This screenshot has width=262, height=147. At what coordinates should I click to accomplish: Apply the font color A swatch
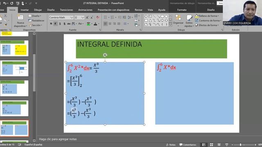click(x=95, y=24)
